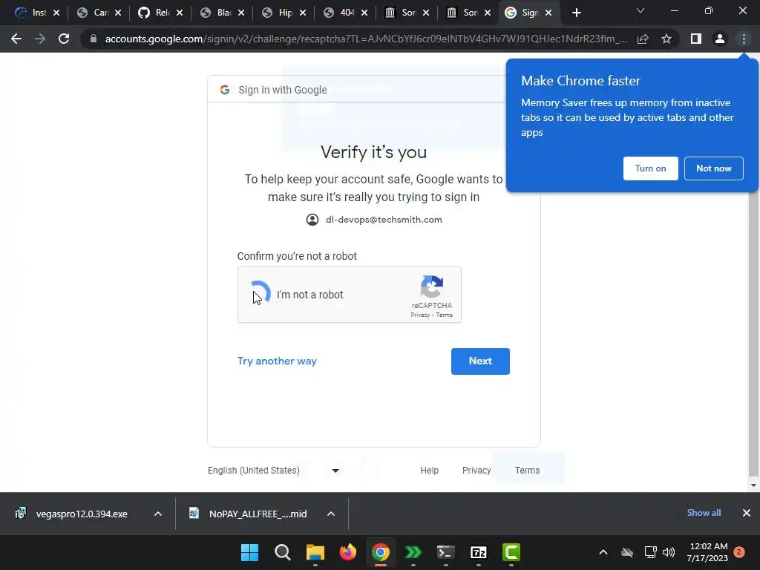Switch to the GitHub Rel tab

click(155, 13)
